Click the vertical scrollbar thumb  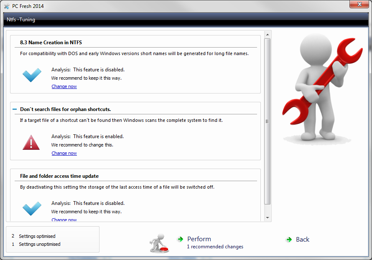pos(268,121)
